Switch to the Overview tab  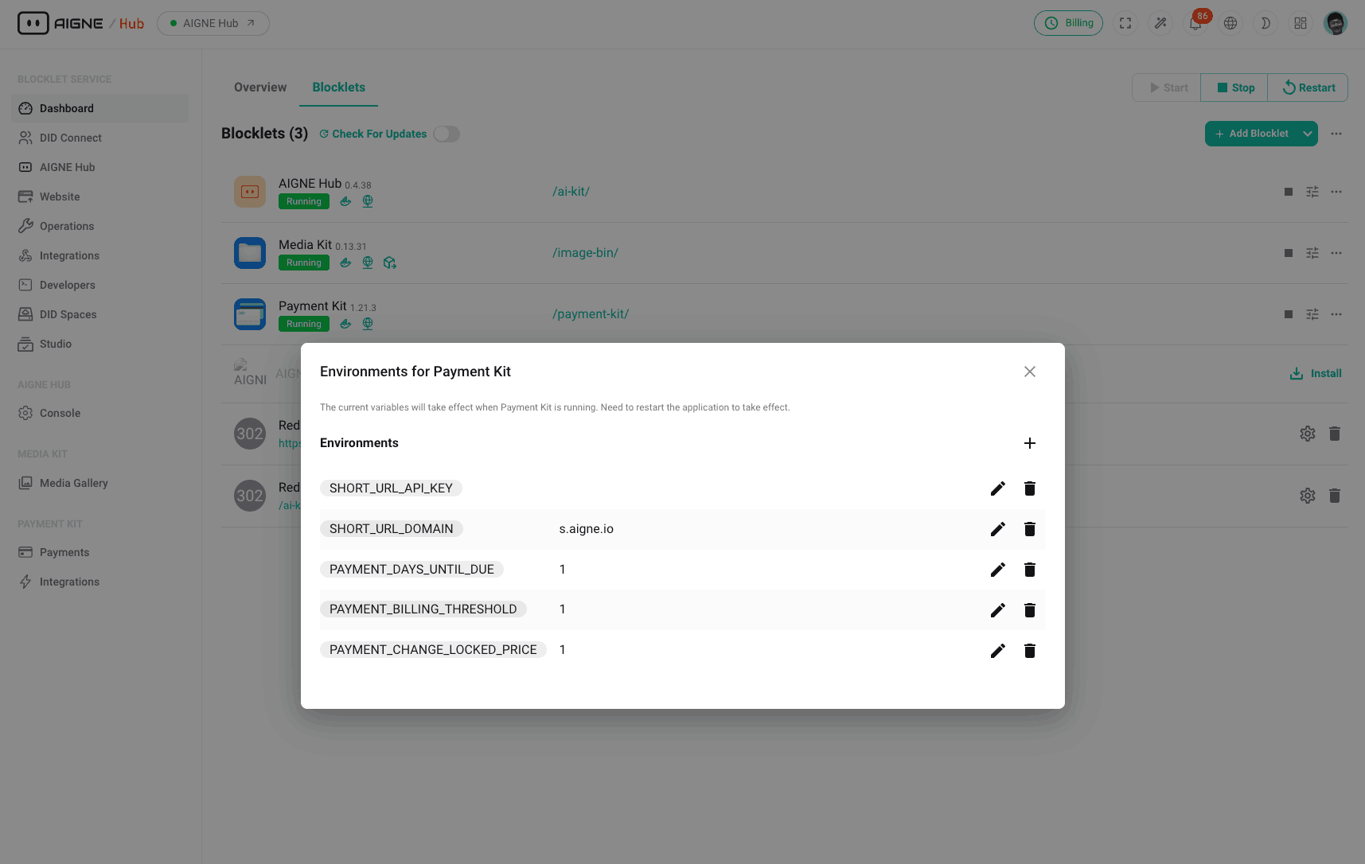point(259,87)
